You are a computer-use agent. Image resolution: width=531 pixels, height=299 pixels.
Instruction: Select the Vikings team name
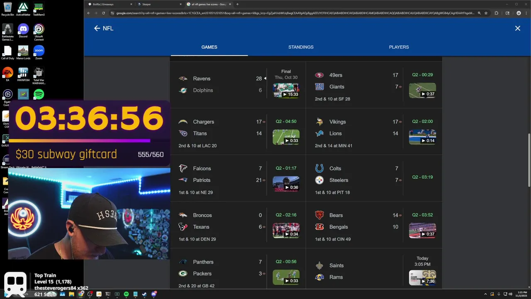pos(337,122)
